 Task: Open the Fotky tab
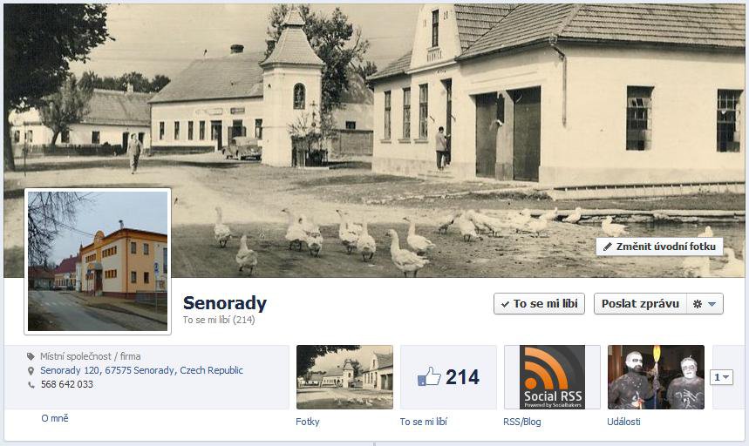(308, 422)
